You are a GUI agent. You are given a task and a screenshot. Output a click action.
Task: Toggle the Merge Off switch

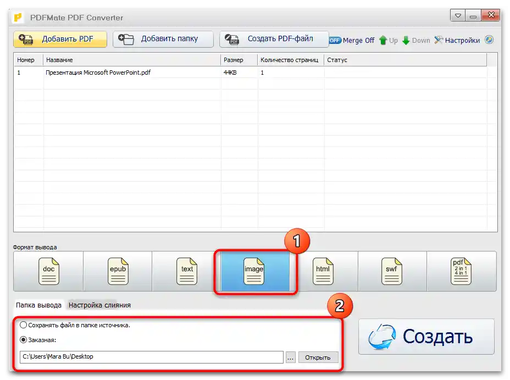pos(351,40)
